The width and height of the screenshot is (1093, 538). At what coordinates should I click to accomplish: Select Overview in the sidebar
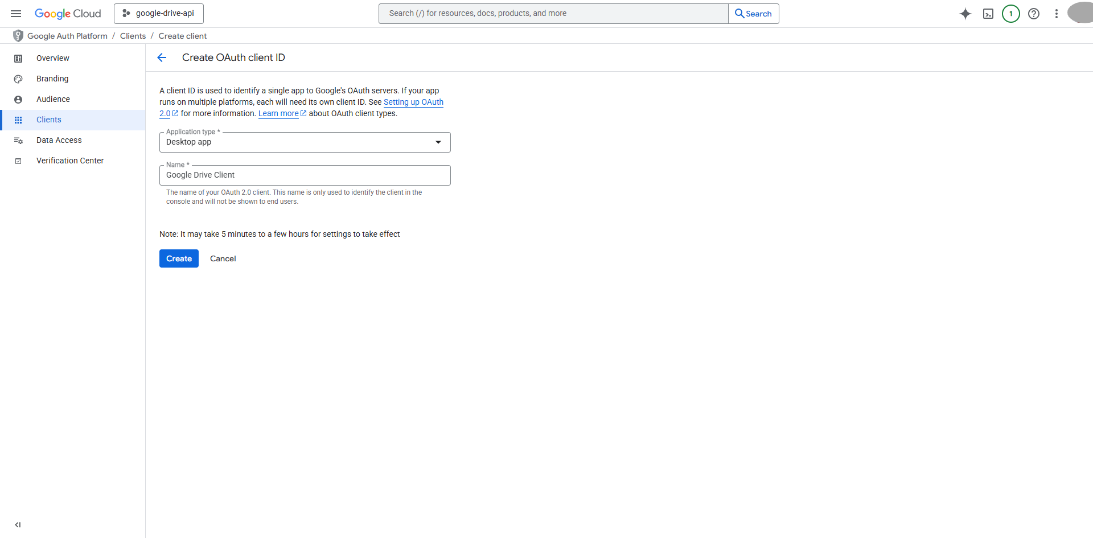(x=73, y=58)
